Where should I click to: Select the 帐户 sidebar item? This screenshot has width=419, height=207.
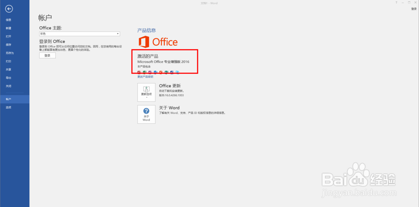click(15, 99)
